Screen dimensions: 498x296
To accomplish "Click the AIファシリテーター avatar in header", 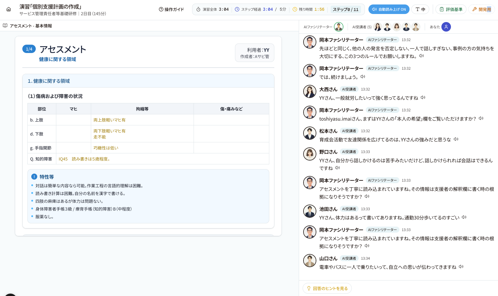I will [x=339, y=27].
